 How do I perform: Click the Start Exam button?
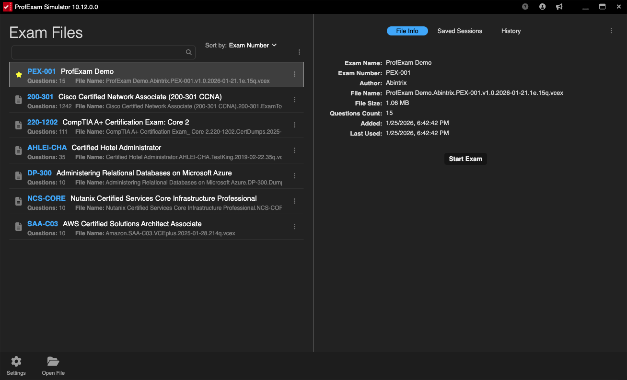pos(465,159)
